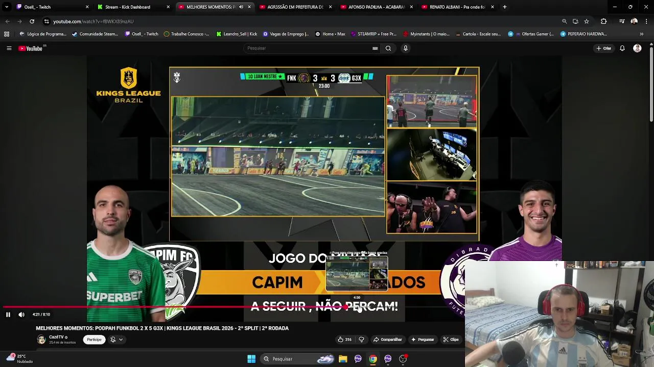Open the Chrome three-dot menu
The height and width of the screenshot is (367, 654).
click(x=646, y=21)
